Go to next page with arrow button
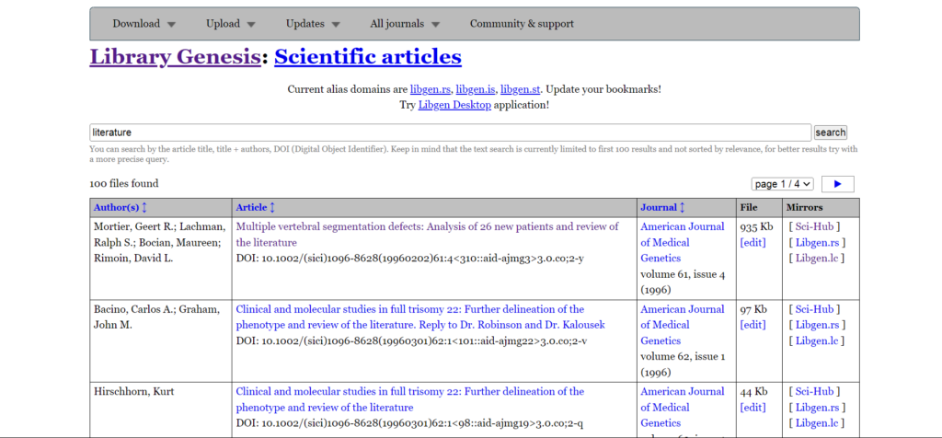 [x=837, y=184]
